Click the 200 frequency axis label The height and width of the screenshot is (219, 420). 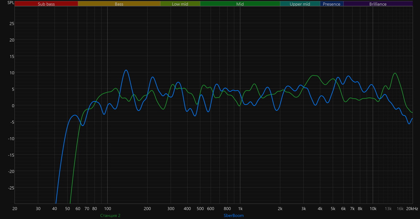click(x=147, y=208)
